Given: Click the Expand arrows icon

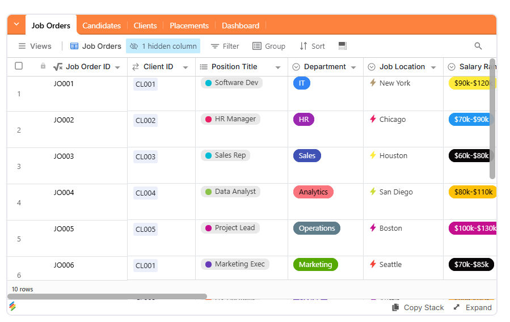Looking at the screenshot, I should click(457, 307).
